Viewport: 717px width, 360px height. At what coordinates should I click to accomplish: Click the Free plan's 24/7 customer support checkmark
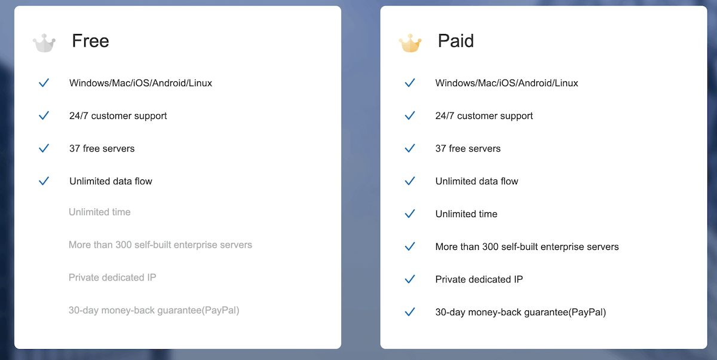click(44, 116)
